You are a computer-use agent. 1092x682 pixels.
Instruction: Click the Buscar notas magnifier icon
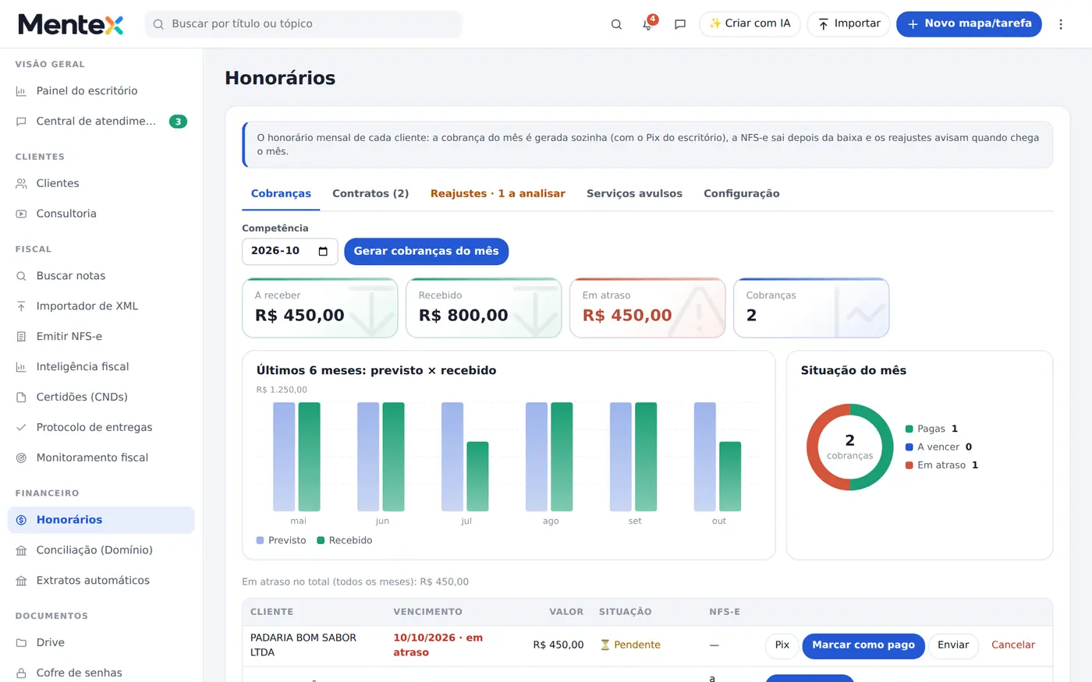coord(21,276)
